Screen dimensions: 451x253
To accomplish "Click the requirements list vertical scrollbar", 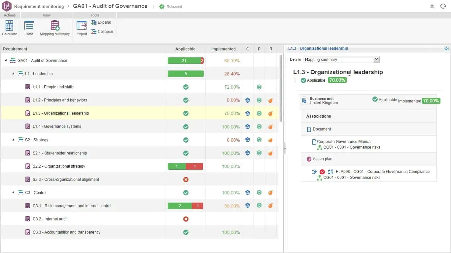I will pos(281,88).
